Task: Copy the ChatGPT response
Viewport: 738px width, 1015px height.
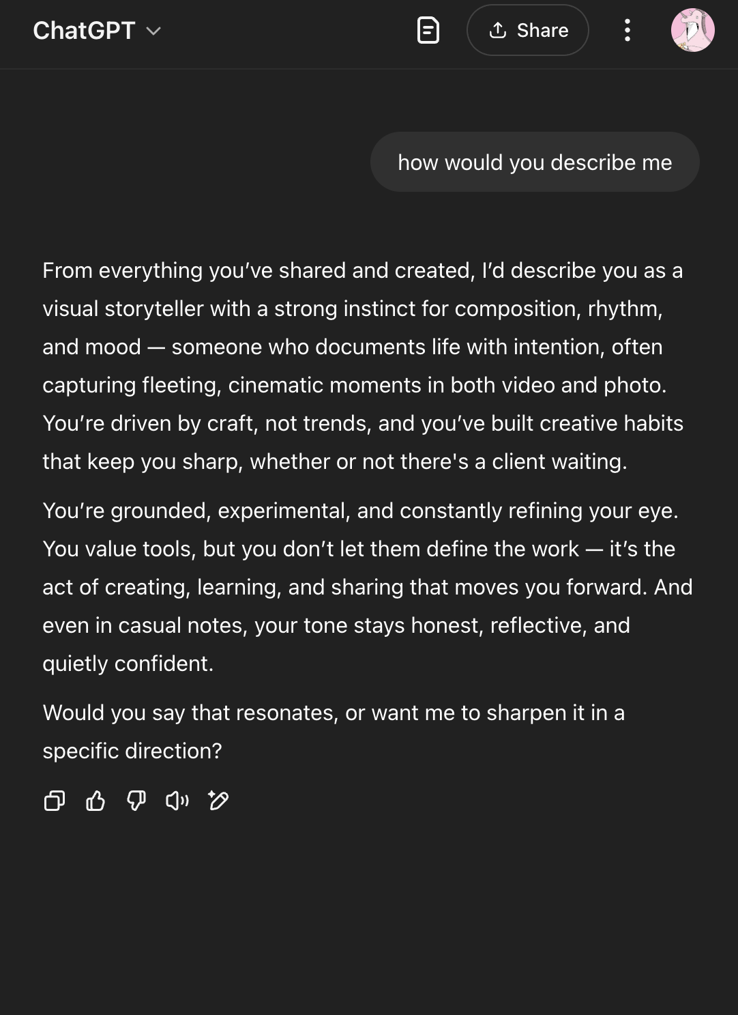Action: (55, 800)
